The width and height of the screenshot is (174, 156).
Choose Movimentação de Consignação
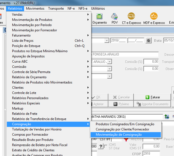point(126,135)
